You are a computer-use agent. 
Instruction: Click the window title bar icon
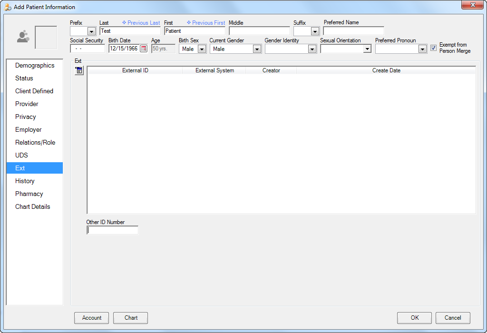[8, 7]
